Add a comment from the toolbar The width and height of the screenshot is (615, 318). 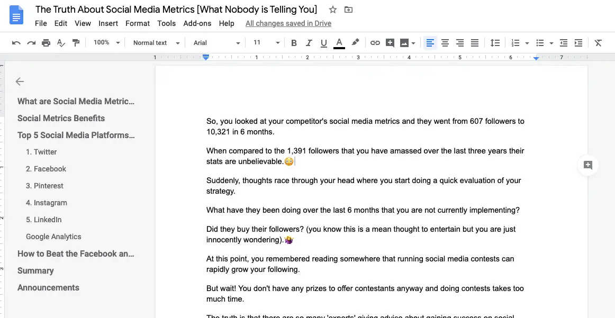point(390,43)
